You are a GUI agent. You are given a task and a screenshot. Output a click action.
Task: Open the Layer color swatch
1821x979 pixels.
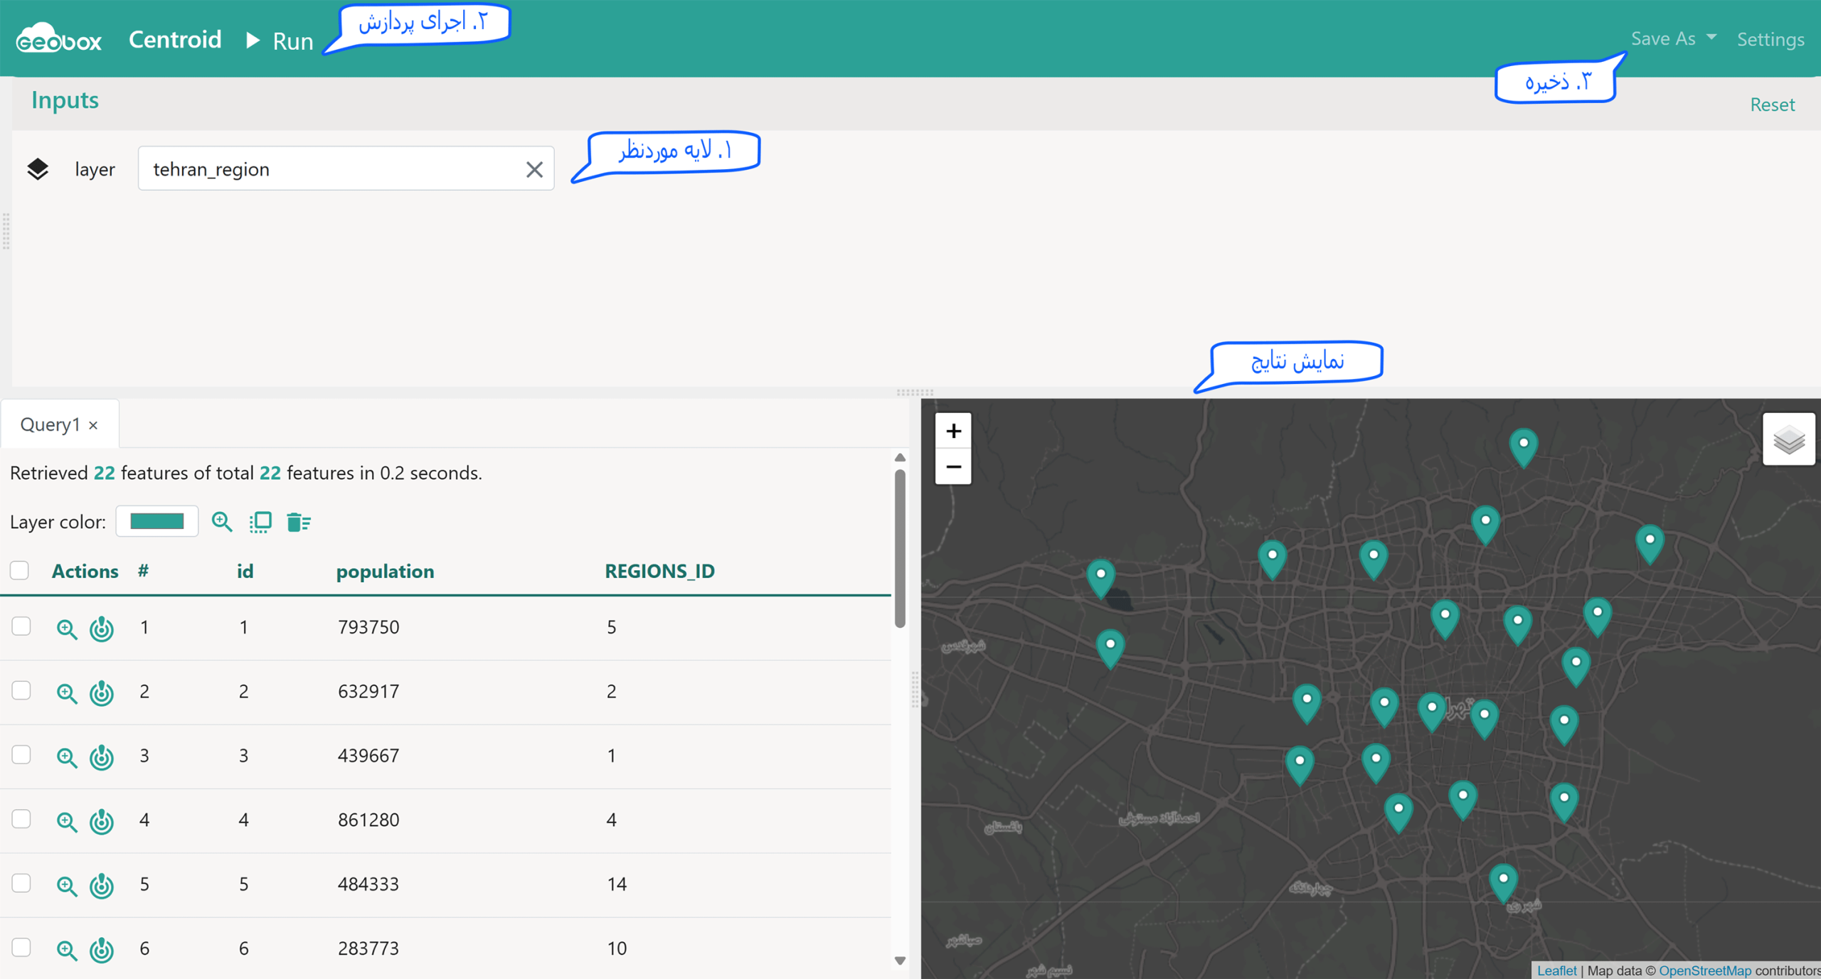[x=157, y=521]
